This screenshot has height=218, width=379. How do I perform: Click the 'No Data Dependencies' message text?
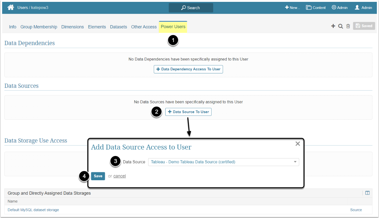pyautogui.click(x=188, y=59)
